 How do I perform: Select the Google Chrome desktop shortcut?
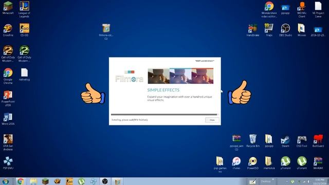8,76
